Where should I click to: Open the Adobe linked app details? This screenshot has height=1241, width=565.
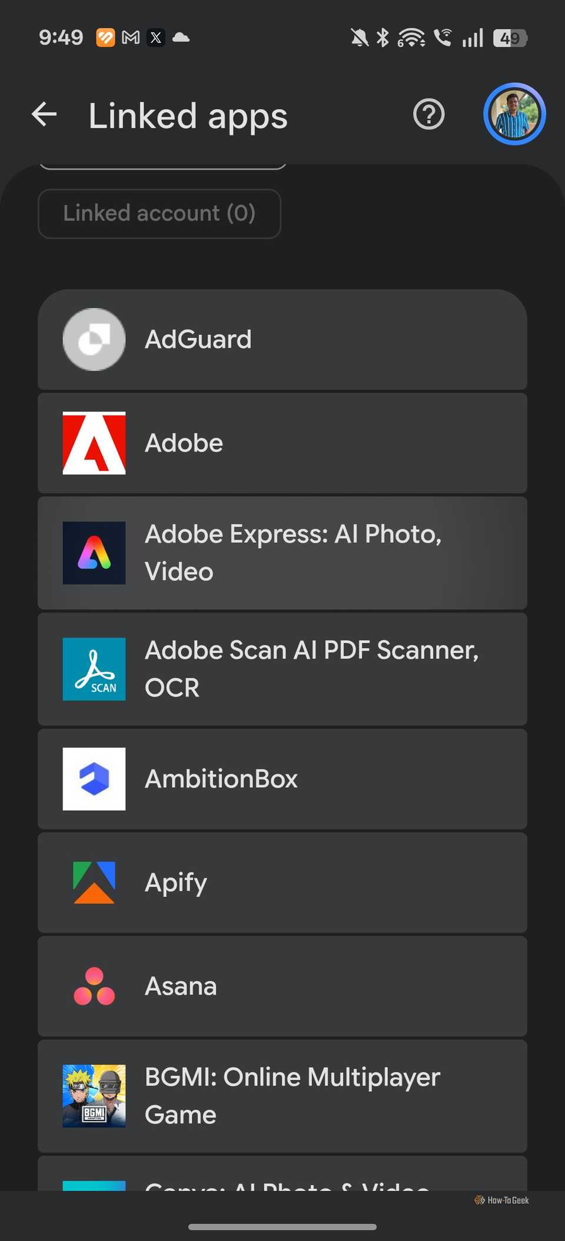pyautogui.click(x=282, y=443)
